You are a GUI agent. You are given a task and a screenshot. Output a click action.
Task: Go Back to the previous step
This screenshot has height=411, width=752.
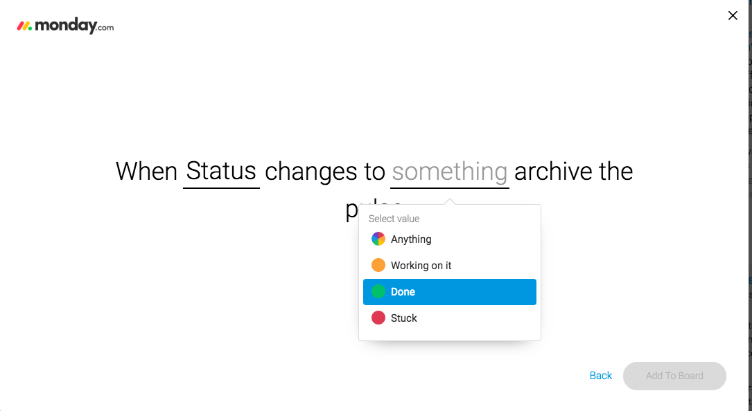[600, 376]
